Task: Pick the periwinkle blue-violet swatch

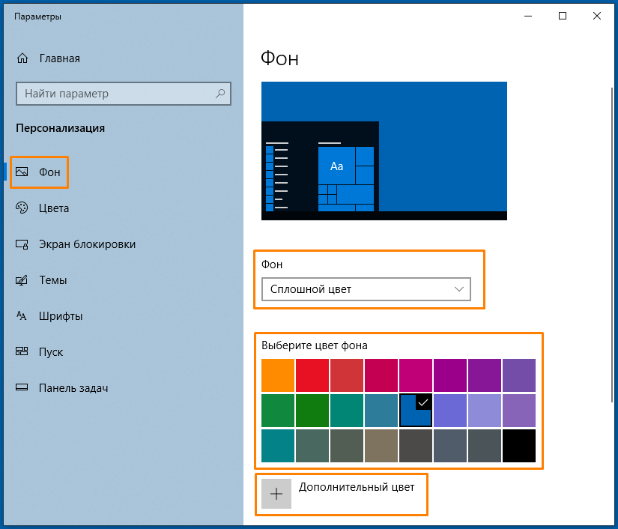Action: point(450,411)
